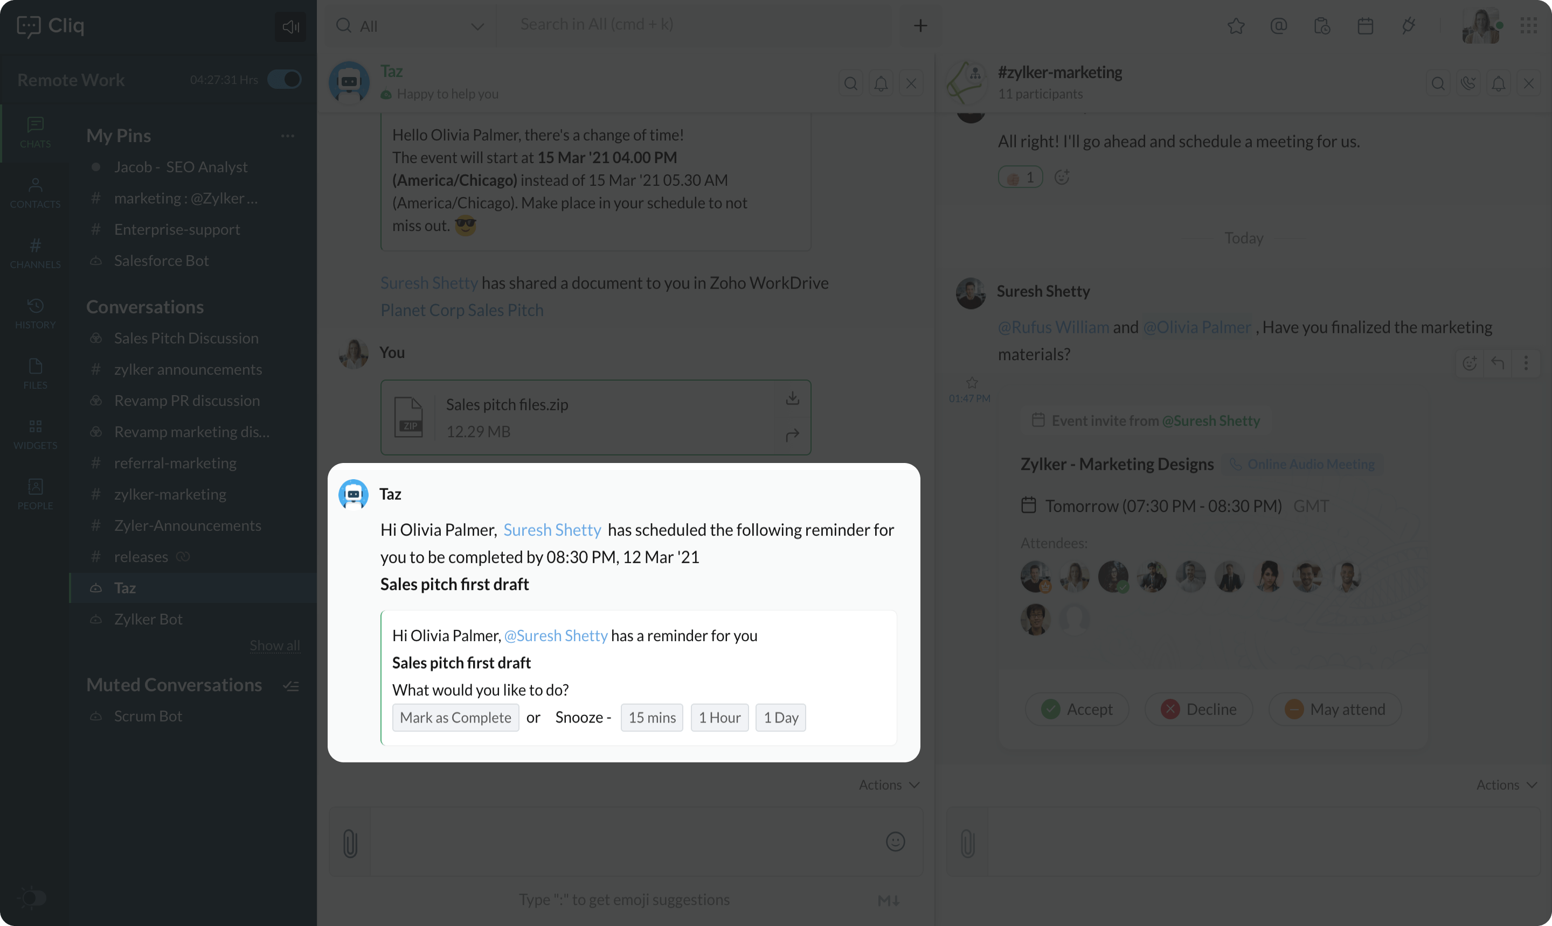This screenshot has width=1552, height=926.
Task: Click the add new conversation icon
Action: point(920,24)
